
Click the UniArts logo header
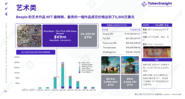click(160, 25)
